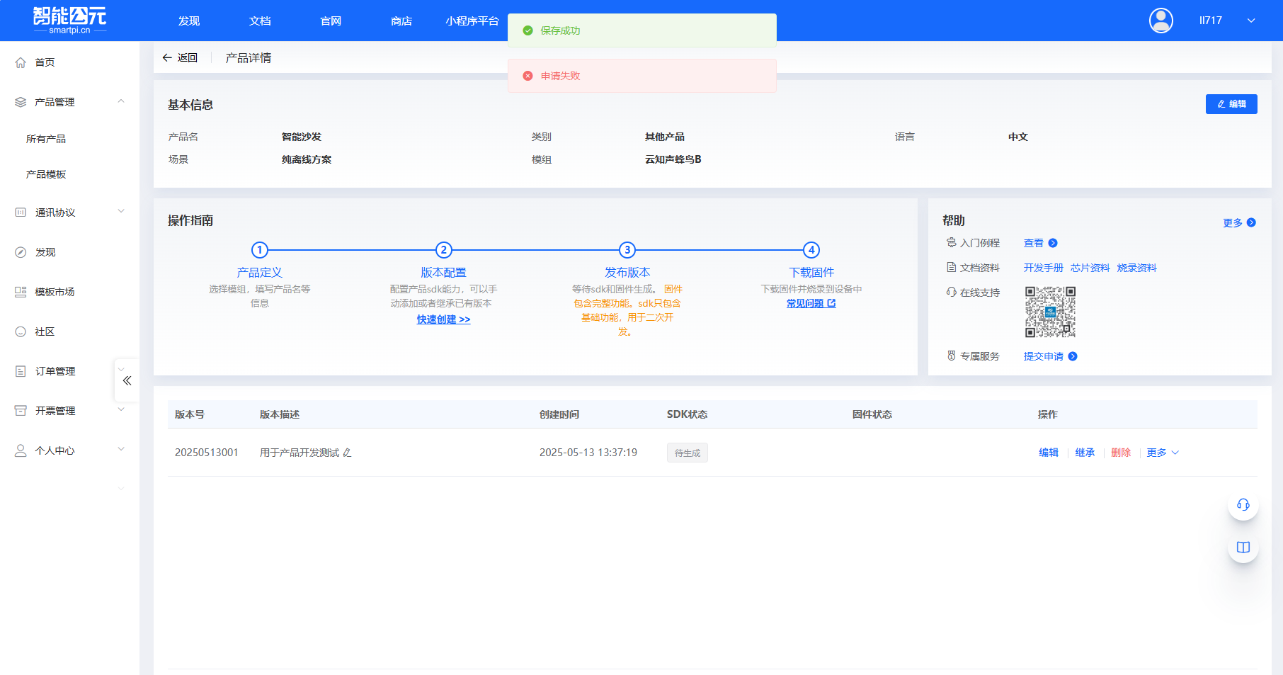Open 订单管理 from the sidebar
The height and width of the screenshot is (675, 1283).
57,370
